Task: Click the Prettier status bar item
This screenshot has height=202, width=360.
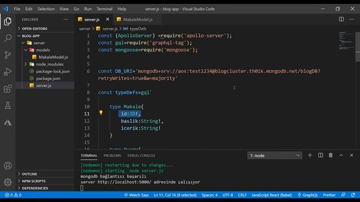Action: point(329,195)
